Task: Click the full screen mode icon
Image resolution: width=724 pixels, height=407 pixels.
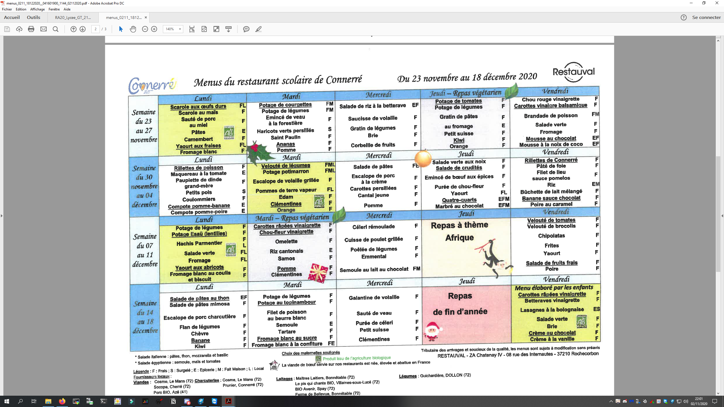Action: [x=216, y=29]
